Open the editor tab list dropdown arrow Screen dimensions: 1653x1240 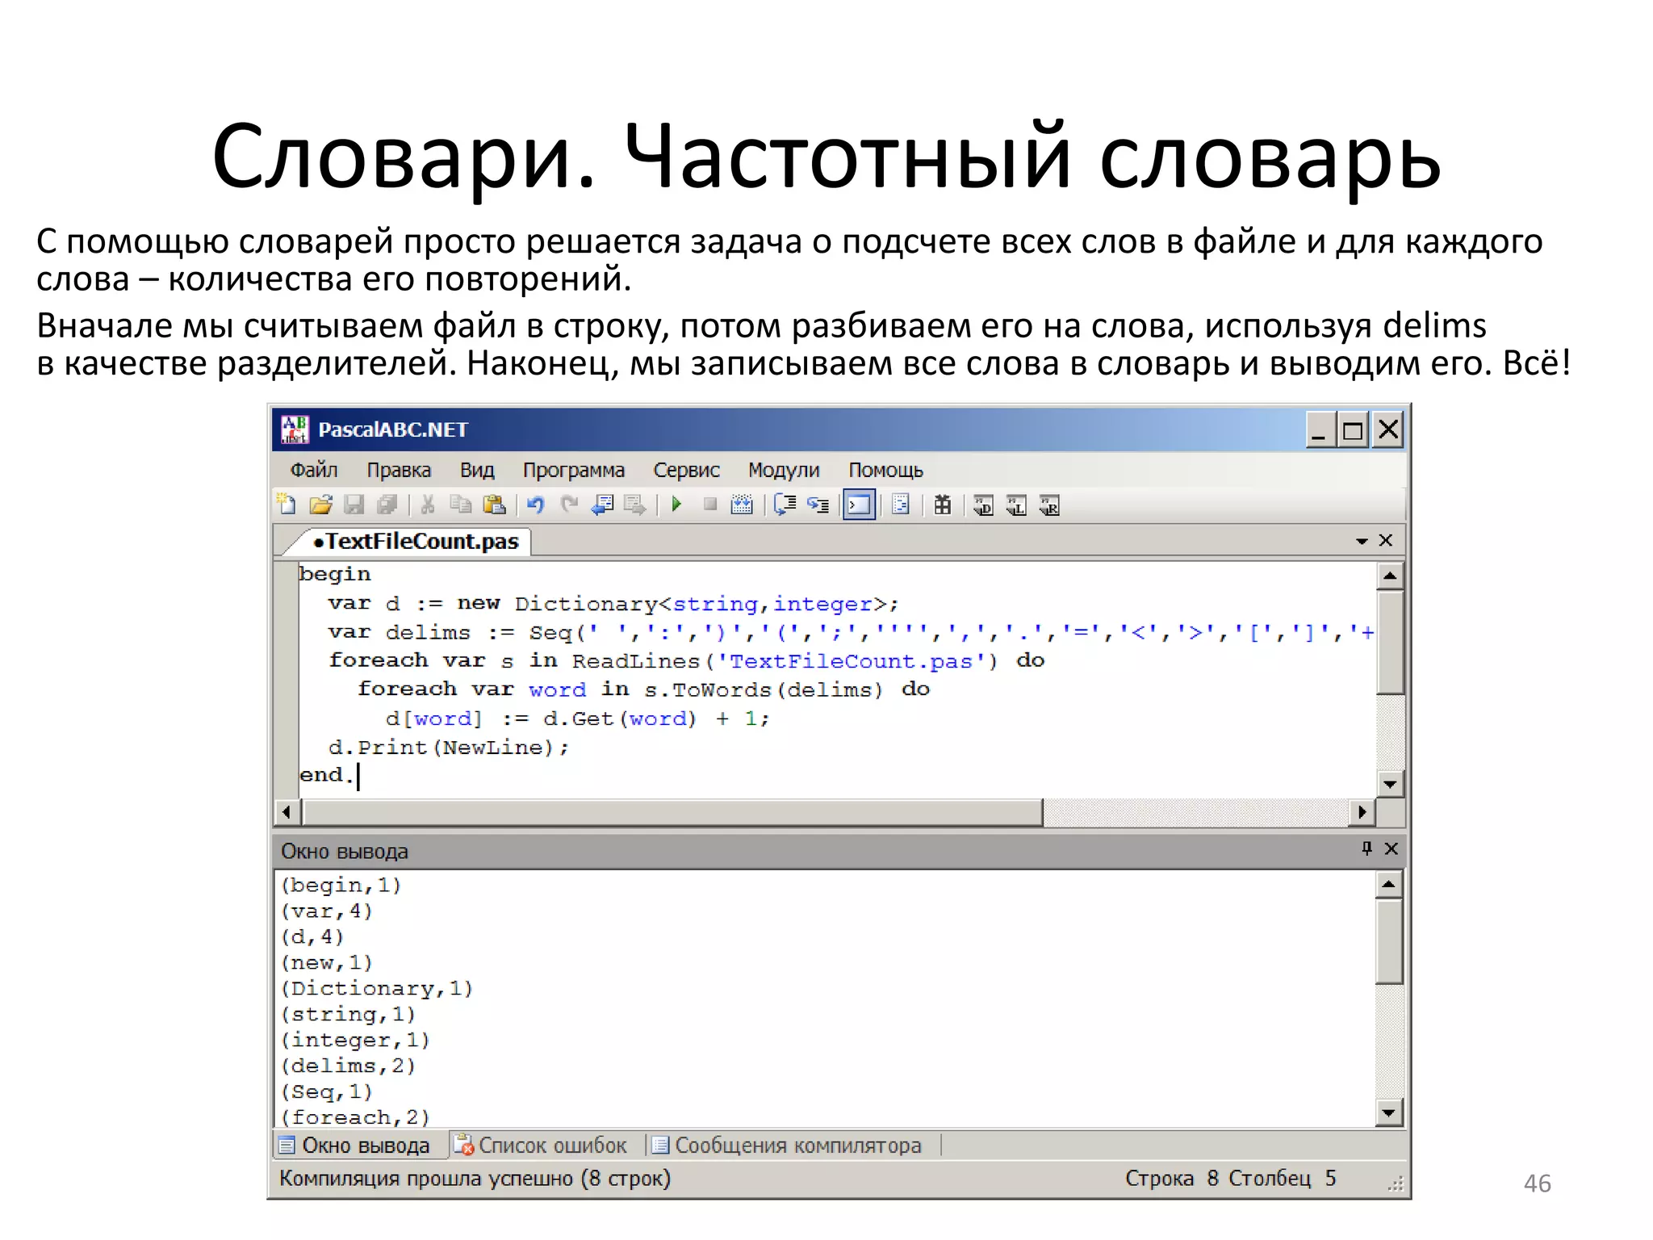pyautogui.click(x=1362, y=541)
